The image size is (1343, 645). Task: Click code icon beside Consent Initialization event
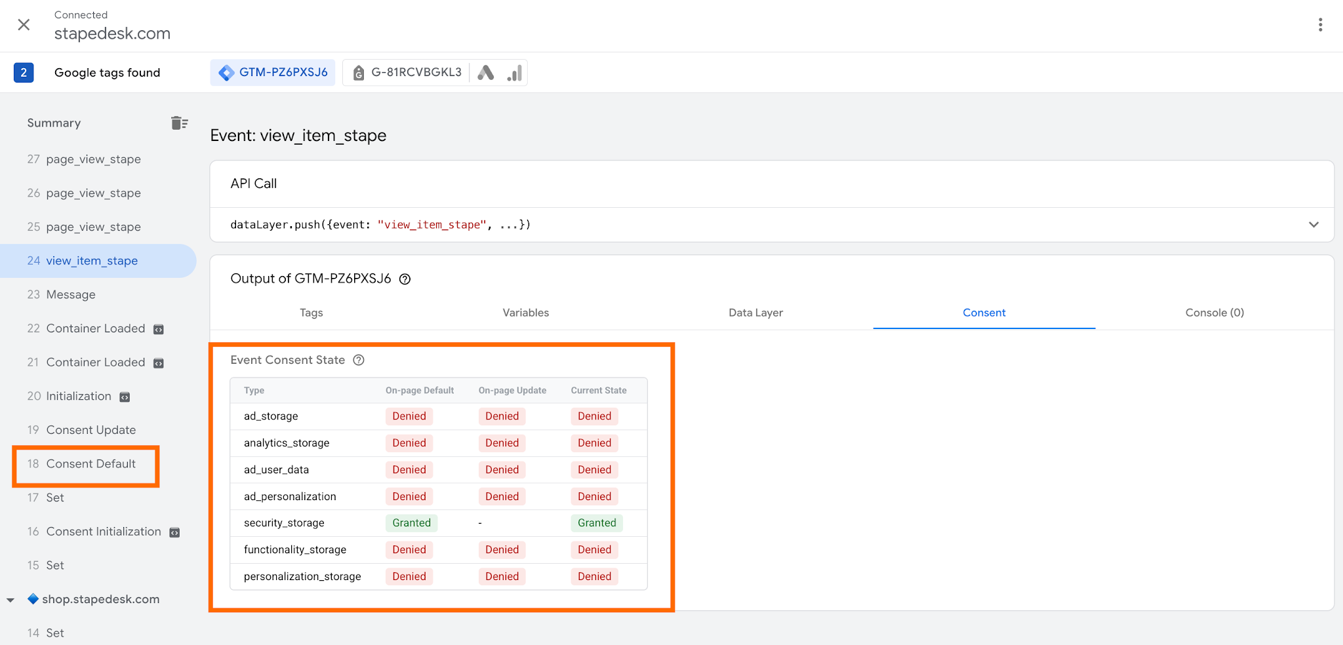pyautogui.click(x=174, y=532)
